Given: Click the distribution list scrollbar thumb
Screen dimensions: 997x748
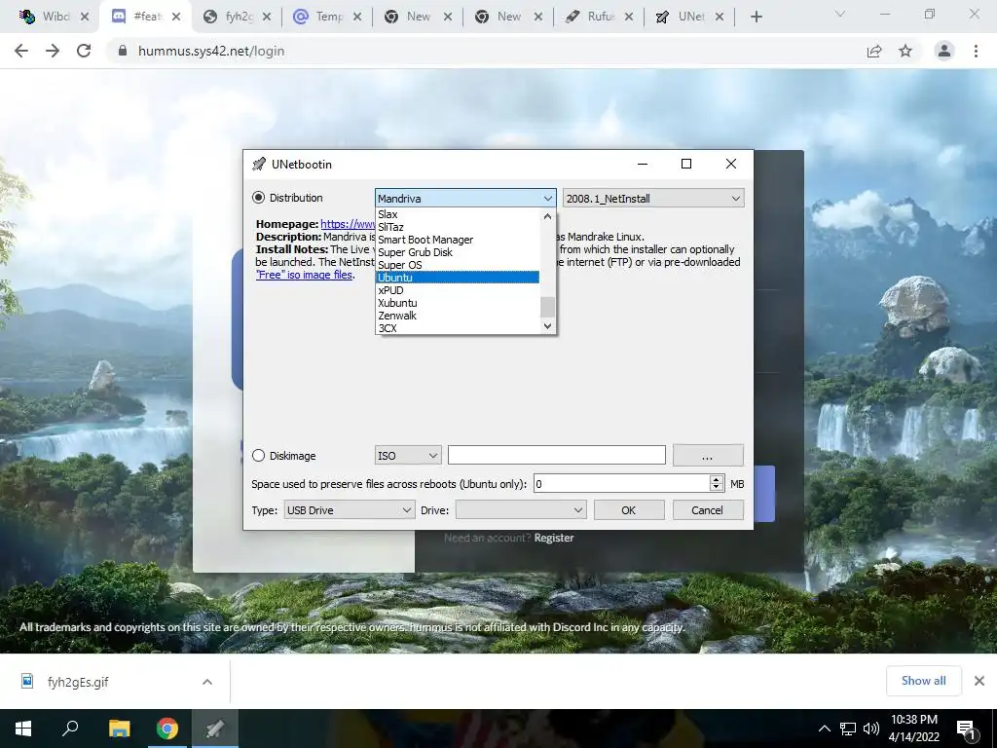Looking at the screenshot, I should (x=547, y=307).
